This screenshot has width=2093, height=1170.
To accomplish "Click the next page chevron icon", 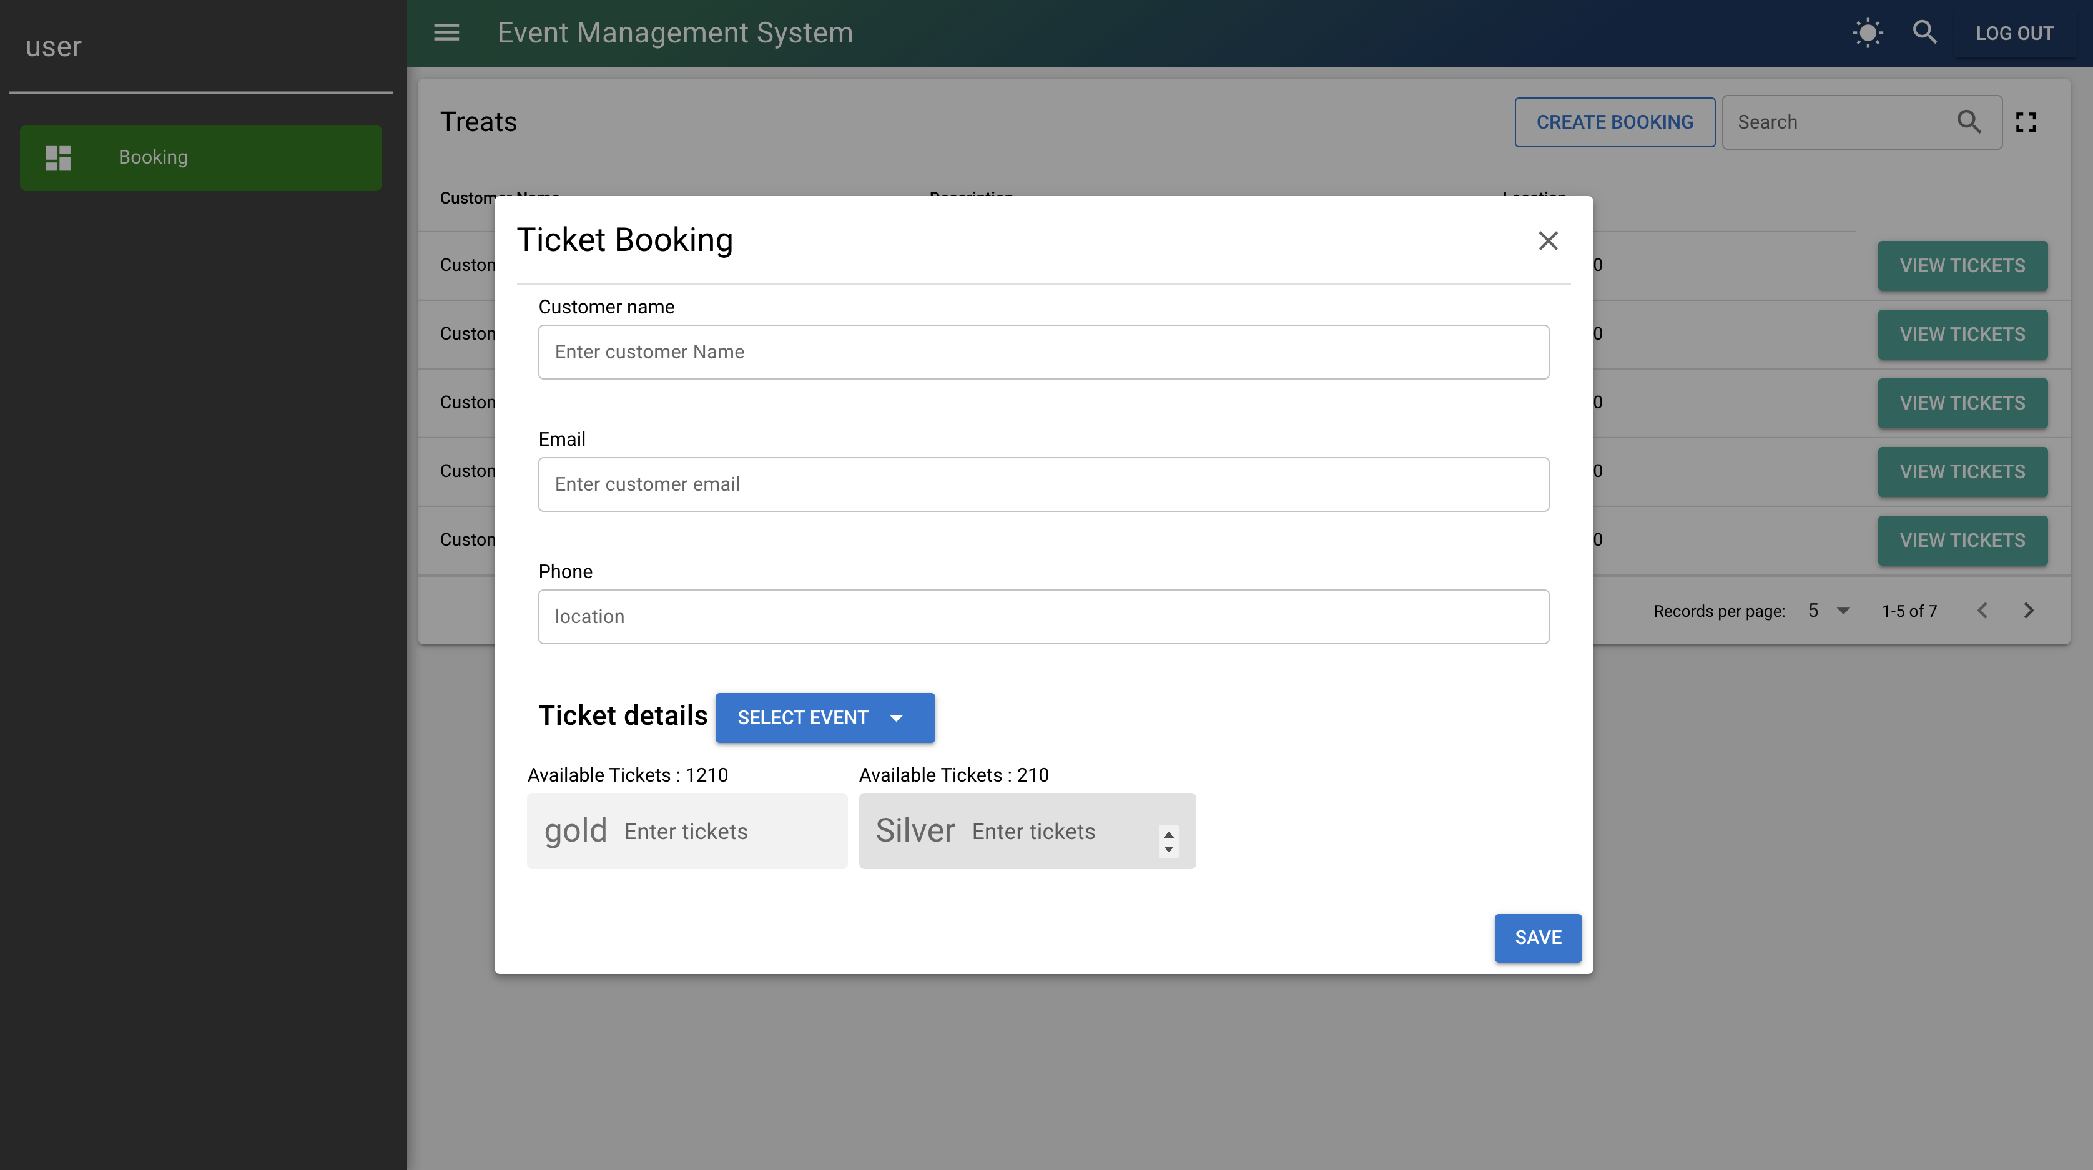I will click(x=2029, y=610).
